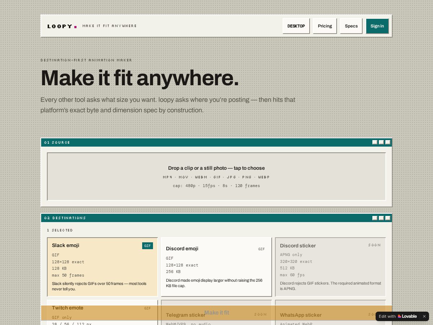Open the Edit with Lovable badge
The image size is (433, 325).
[x=398, y=316]
